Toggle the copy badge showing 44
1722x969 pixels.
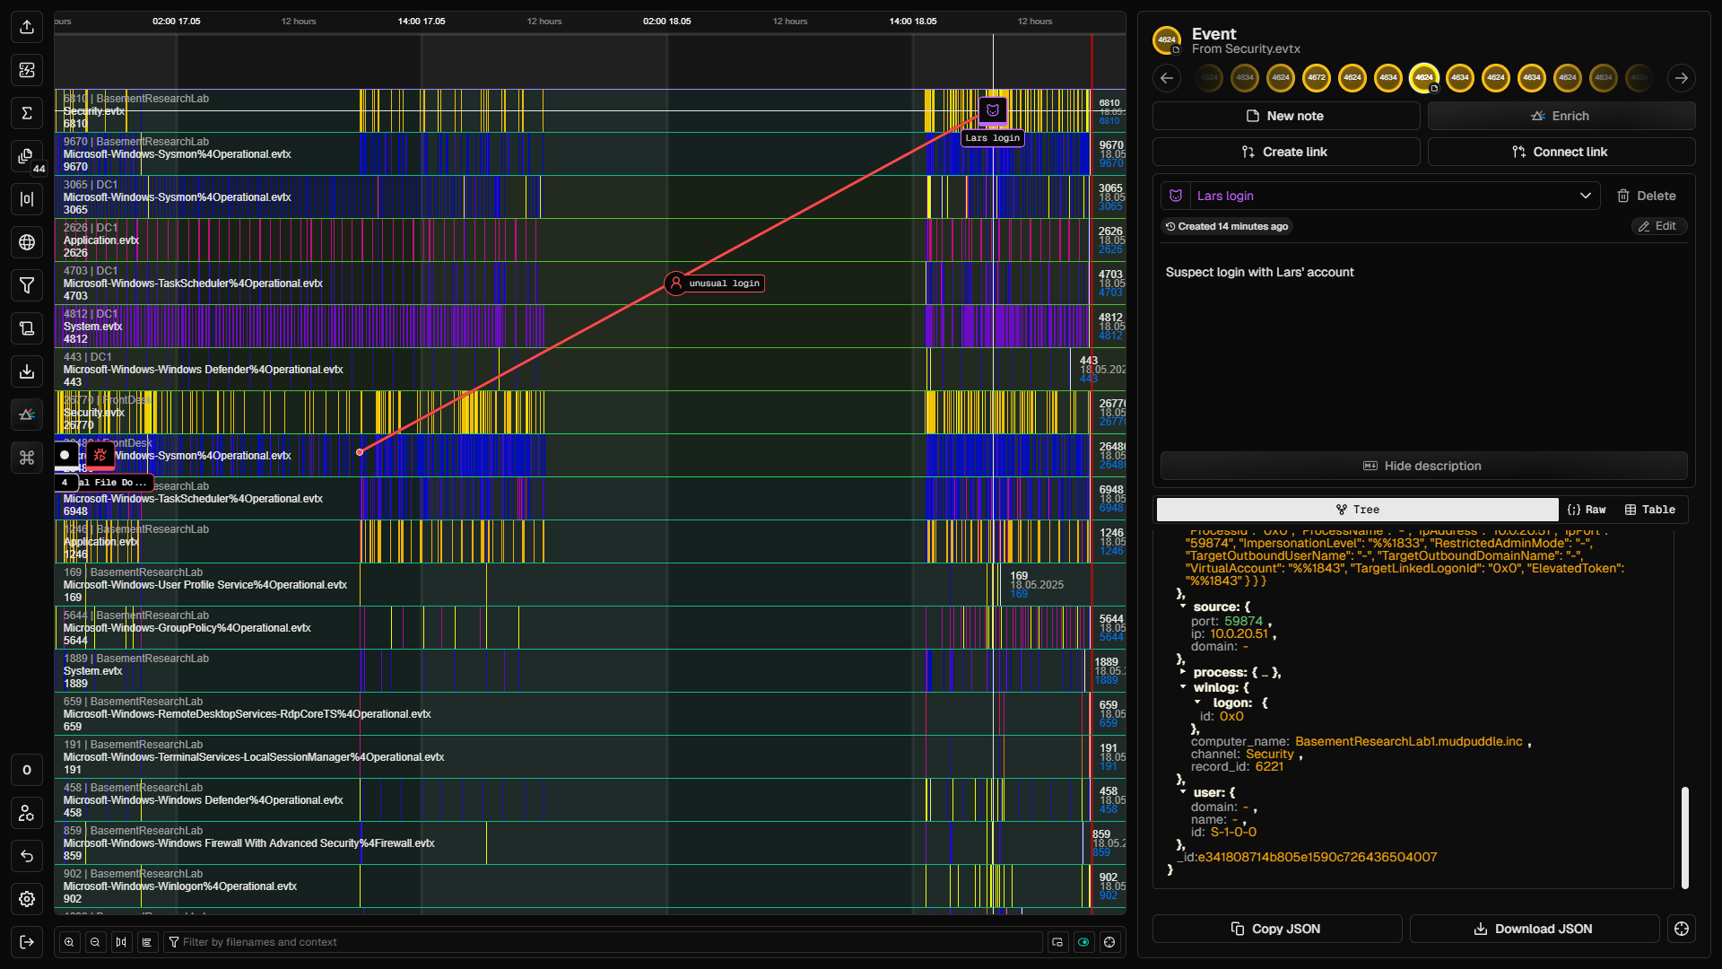[27, 157]
